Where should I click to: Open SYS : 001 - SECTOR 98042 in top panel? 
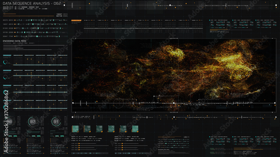tap(219, 20)
